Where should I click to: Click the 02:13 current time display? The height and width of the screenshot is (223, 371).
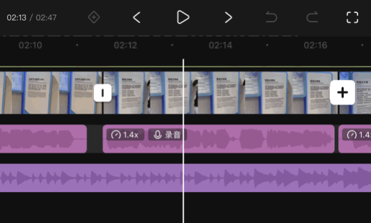pos(17,17)
